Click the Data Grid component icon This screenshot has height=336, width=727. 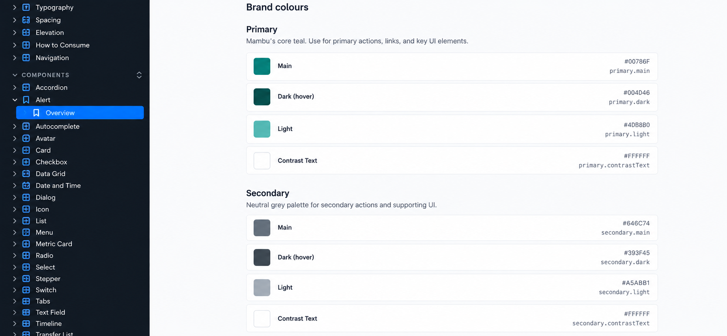(26, 174)
